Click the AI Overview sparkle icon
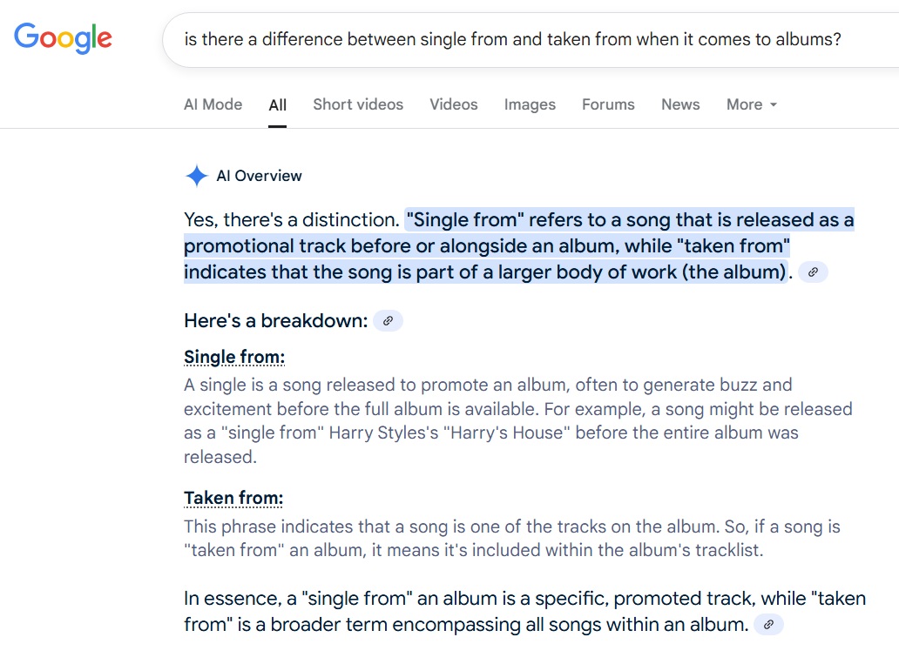The width and height of the screenshot is (899, 664). coord(196,176)
